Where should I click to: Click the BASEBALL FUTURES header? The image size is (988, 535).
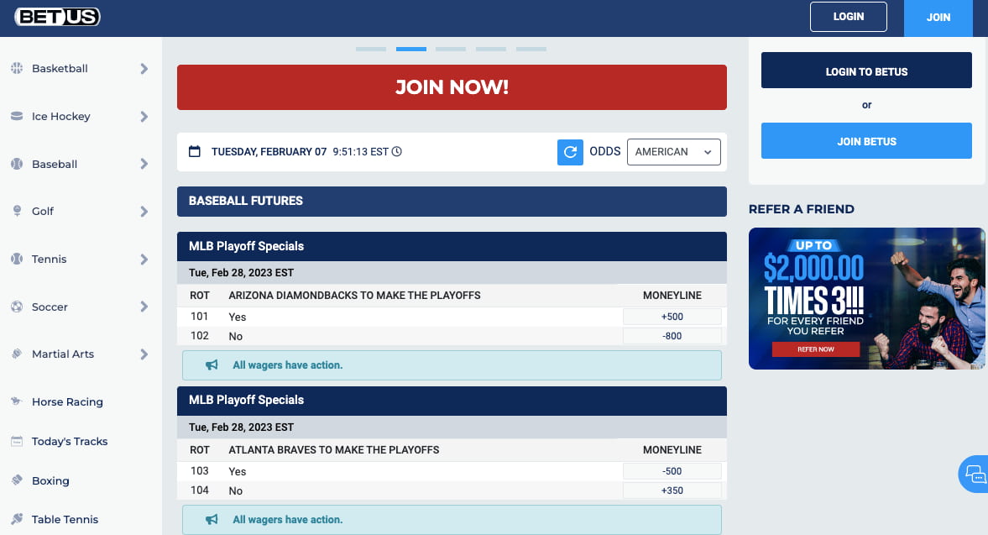point(452,201)
